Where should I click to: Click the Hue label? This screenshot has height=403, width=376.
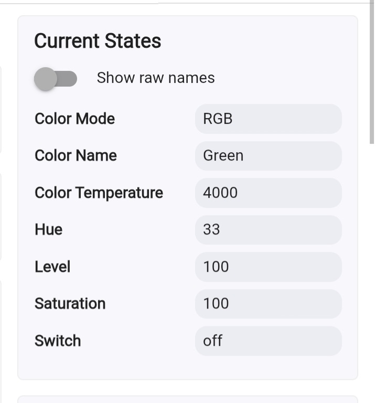tap(48, 229)
